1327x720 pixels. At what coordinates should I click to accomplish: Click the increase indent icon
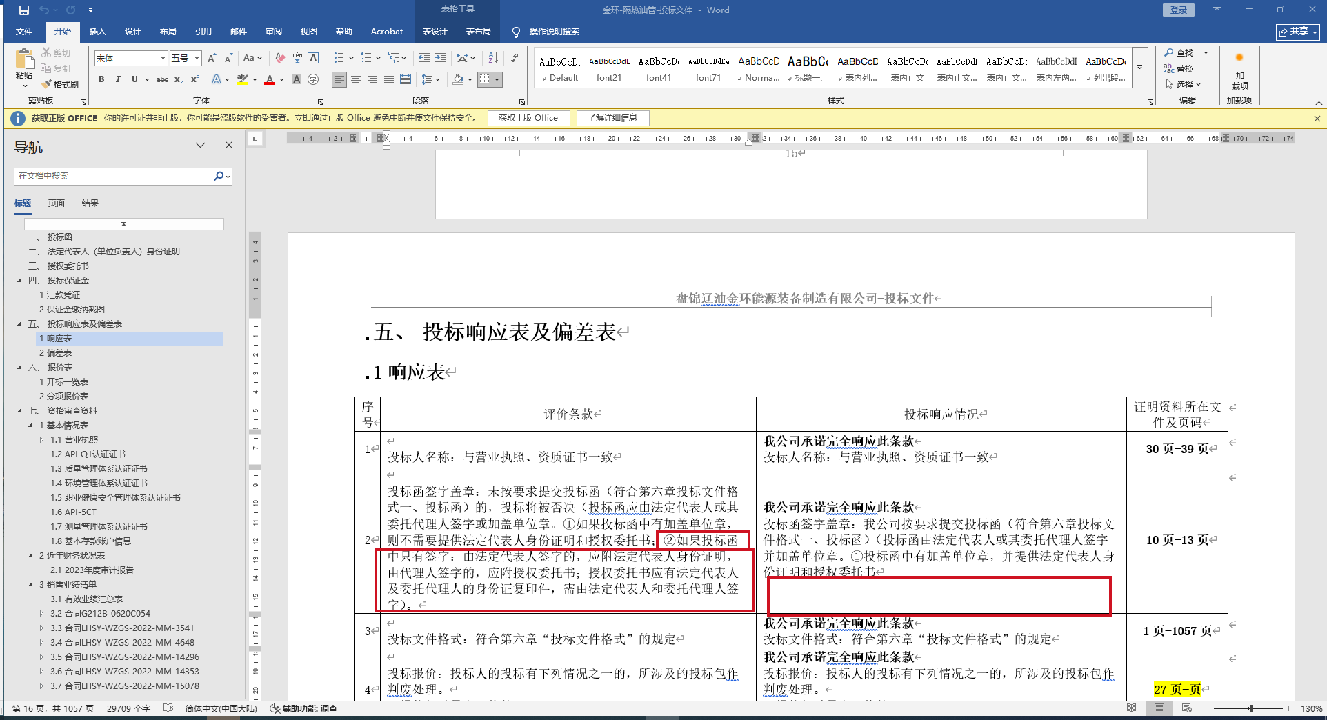point(441,58)
